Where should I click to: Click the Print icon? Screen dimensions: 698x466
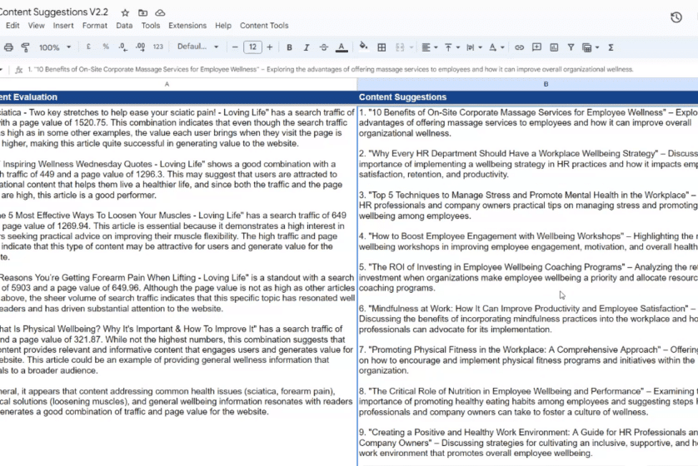click(x=8, y=47)
